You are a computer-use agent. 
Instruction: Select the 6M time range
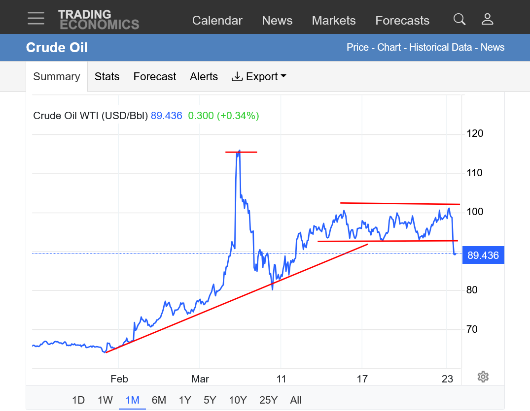click(159, 400)
